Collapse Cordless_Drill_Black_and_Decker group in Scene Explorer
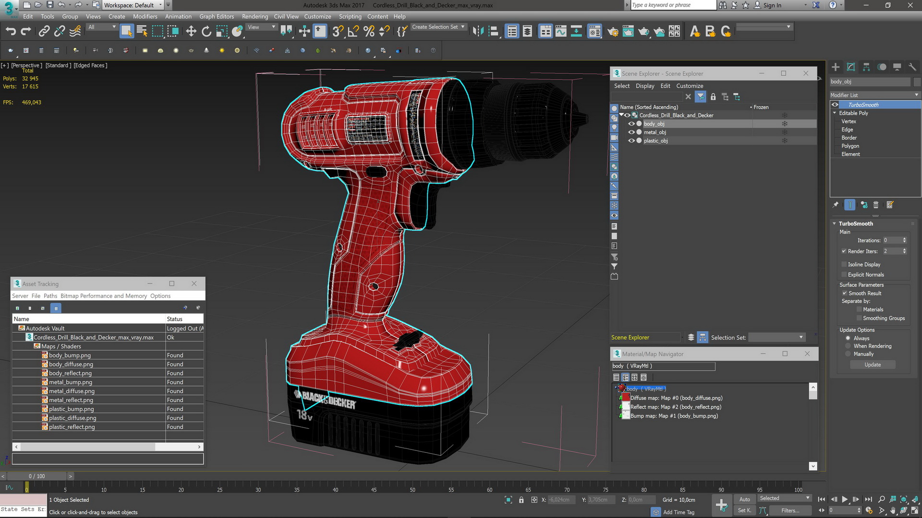922x518 pixels. (x=621, y=115)
